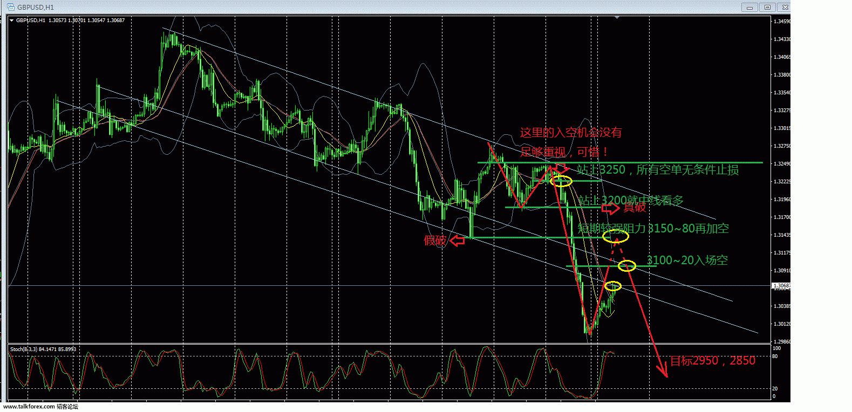The height and width of the screenshot is (412, 852).
Task: Select the chart shift triangle marker at chart top
Action: click(x=617, y=17)
